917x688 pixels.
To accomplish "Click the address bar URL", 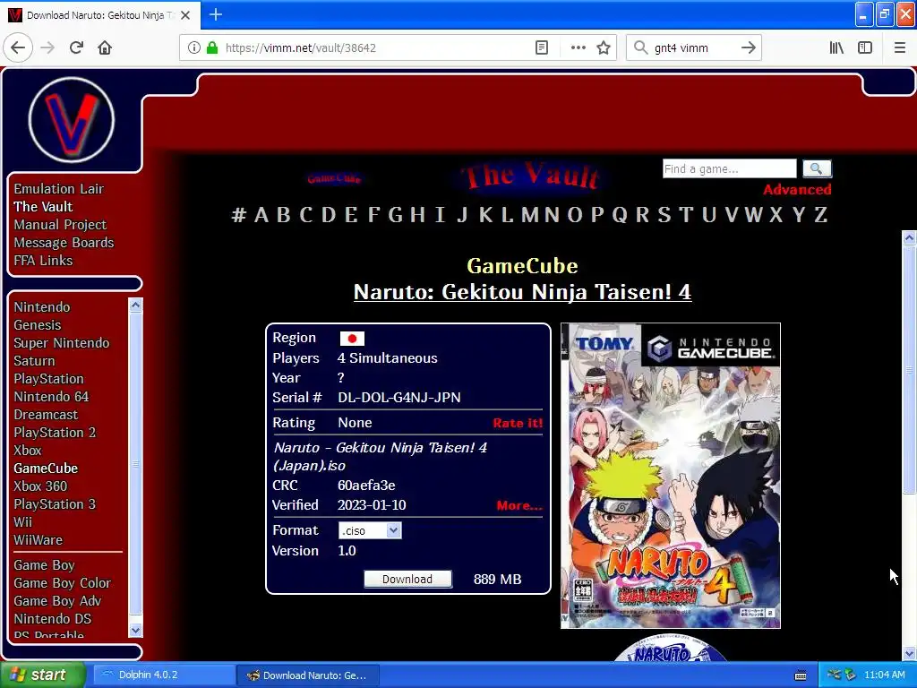I will pos(301,48).
